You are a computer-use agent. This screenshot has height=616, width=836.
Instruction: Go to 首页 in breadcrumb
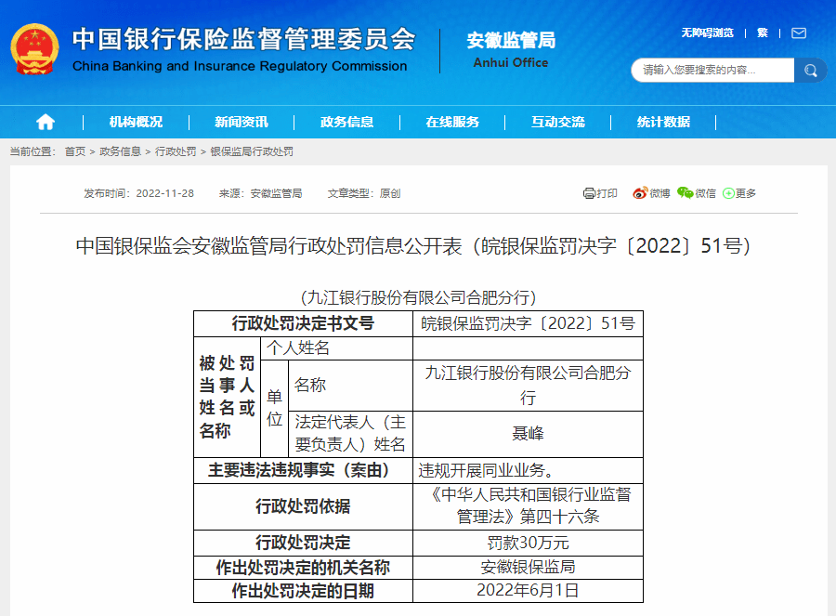point(75,151)
